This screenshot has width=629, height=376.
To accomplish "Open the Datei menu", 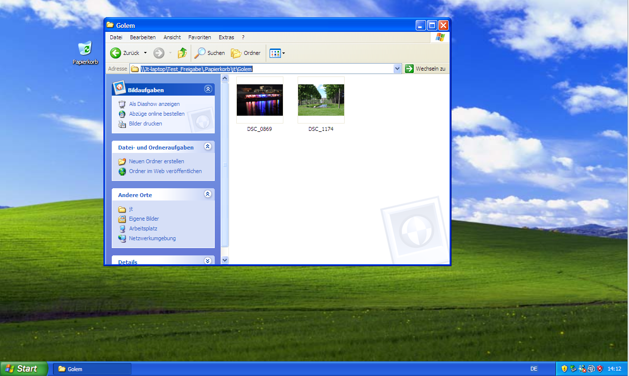I will coord(116,37).
